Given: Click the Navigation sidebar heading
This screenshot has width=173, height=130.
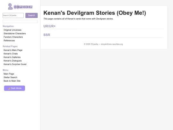Looking at the screenshot, I should pos(8,26).
